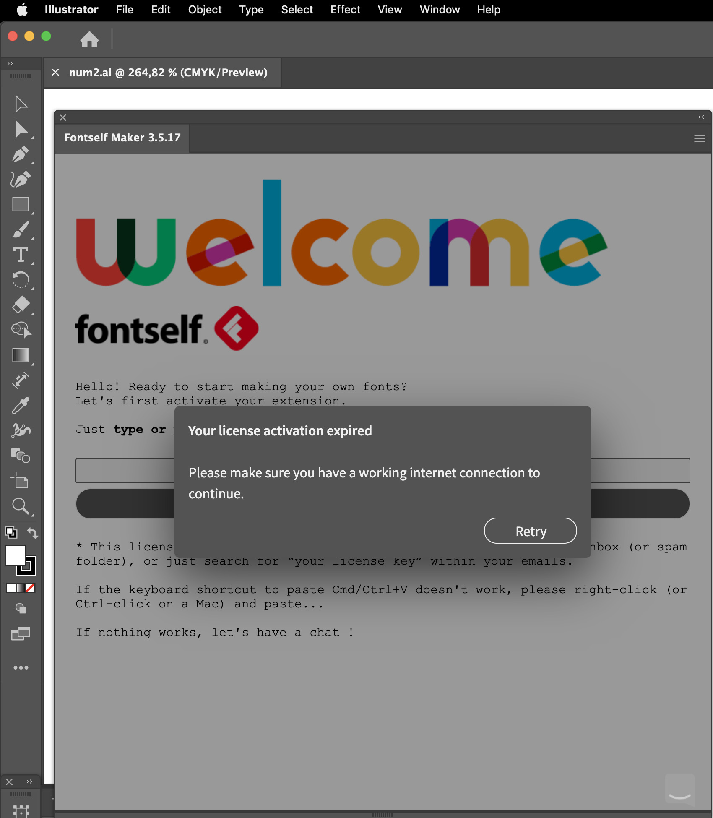Activate the Zoom tool

[x=20, y=506]
